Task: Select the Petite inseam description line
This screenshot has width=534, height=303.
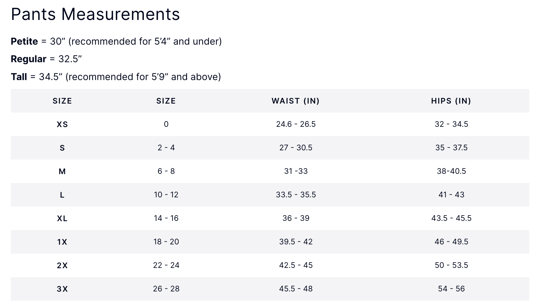Action: (116, 41)
